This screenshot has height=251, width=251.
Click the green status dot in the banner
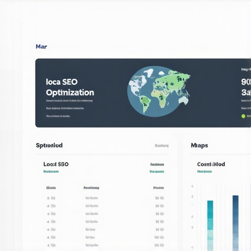243,116
